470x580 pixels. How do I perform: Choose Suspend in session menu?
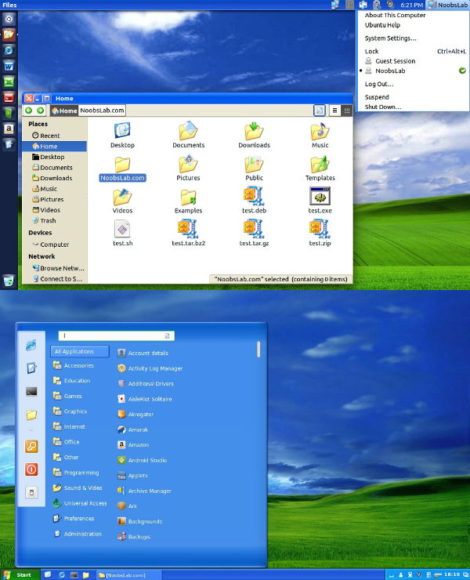377,97
